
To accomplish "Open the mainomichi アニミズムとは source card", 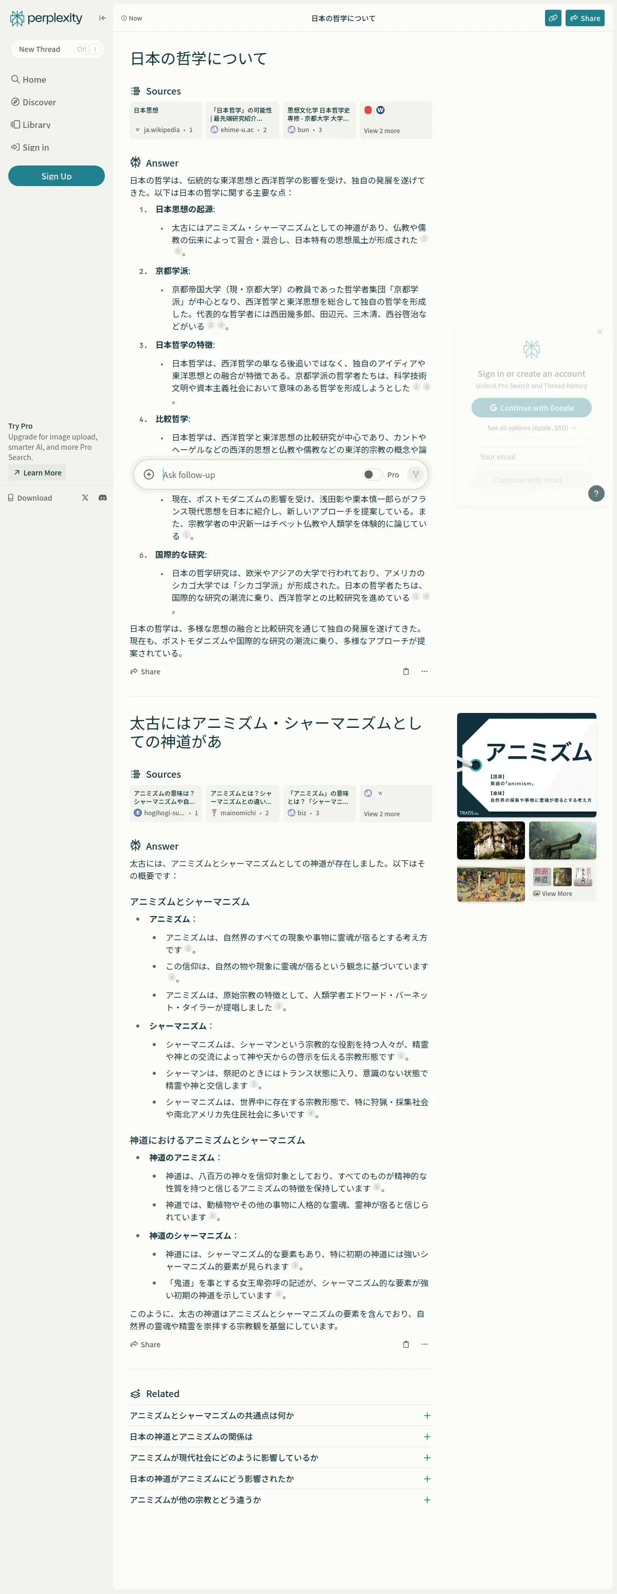I will [x=243, y=803].
